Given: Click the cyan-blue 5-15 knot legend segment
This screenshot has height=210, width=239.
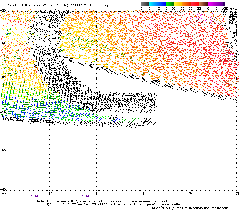Looking at the screenshot, I should [x=157, y=4].
